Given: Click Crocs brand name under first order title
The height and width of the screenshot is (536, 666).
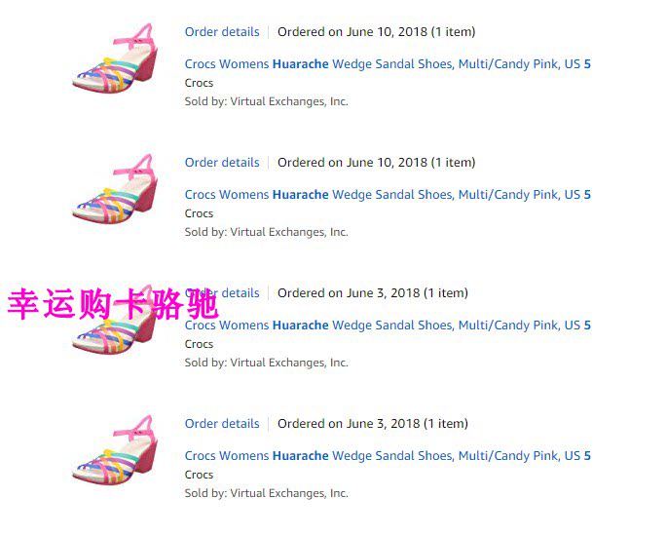Looking at the screenshot, I should click(199, 83).
